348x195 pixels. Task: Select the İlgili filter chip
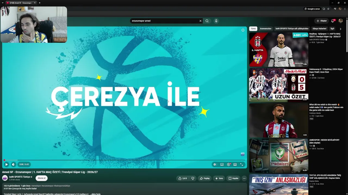coord(332,29)
